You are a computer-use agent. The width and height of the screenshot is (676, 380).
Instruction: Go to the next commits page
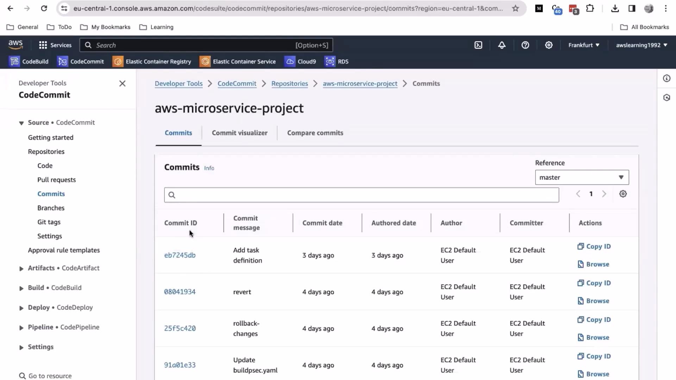[604, 194]
